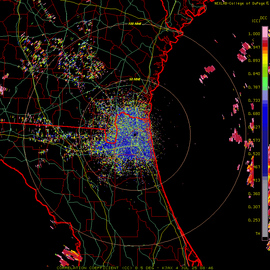Viewport: 270px width, 270px height.
Task: Pick the pink top segment of color bar
Action: coord(265,32)
